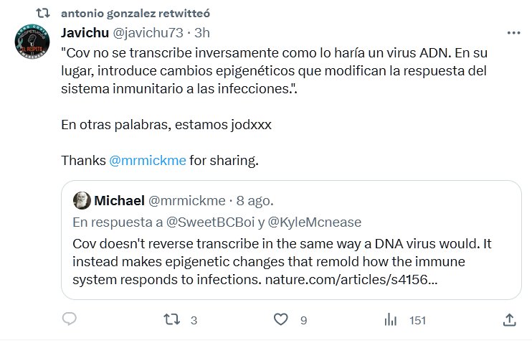532x343 pixels.
Task: Click the reply speech bubble icon
Action: click(70, 320)
